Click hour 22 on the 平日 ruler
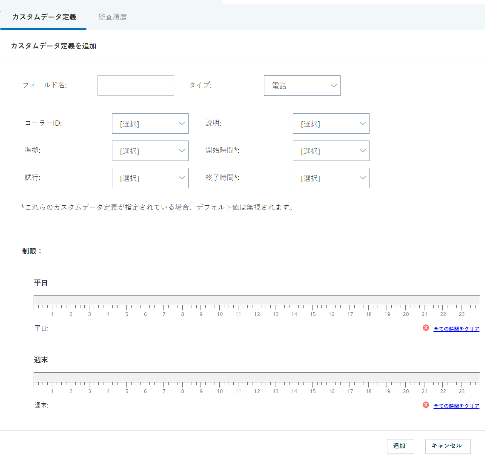This screenshot has width=490, height=465. pyautogui.click(x=443, y=314)
